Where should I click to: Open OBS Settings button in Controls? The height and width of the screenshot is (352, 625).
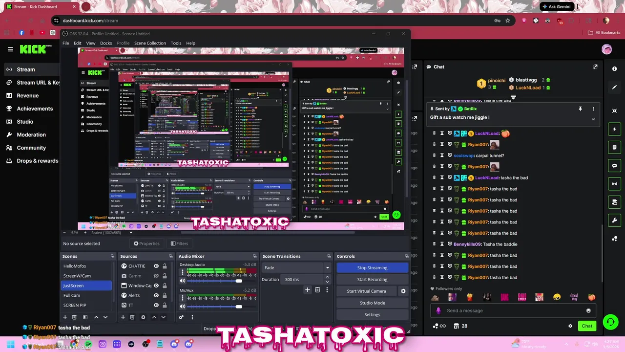point(372,315)
